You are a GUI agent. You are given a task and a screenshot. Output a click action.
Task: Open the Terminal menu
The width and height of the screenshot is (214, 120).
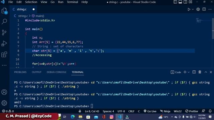coord(72,2)
